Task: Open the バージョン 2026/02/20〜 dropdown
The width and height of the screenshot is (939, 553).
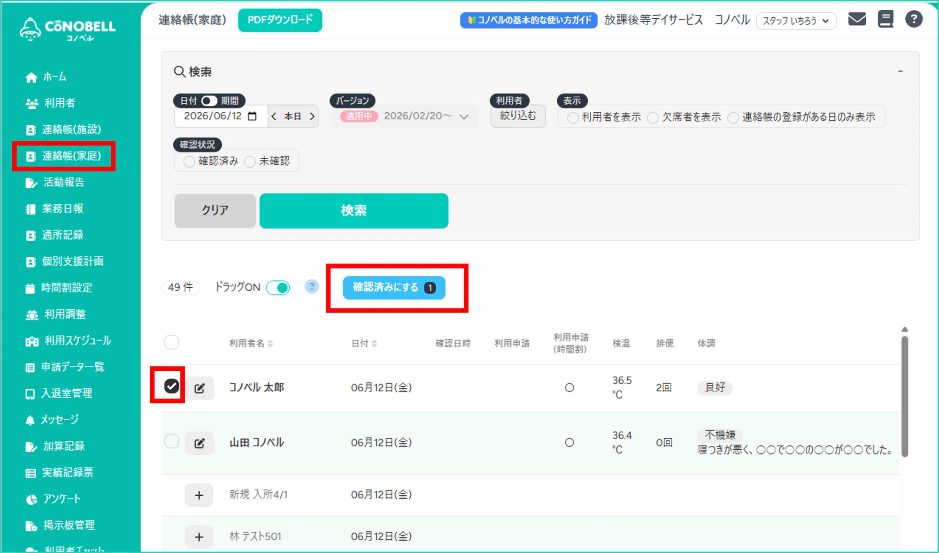Action: [404, 116]
